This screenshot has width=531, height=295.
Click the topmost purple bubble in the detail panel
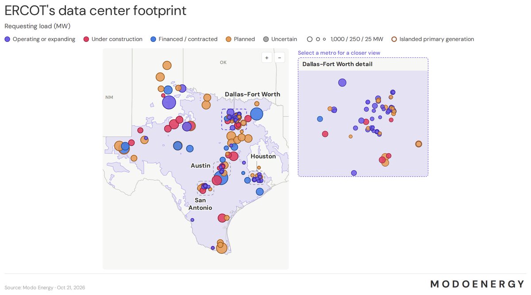pyautogui.click(x=342, y=82)
